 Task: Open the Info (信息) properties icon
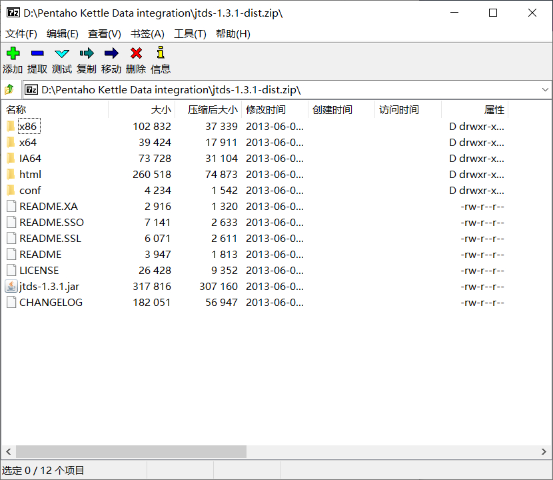point(160,54)
